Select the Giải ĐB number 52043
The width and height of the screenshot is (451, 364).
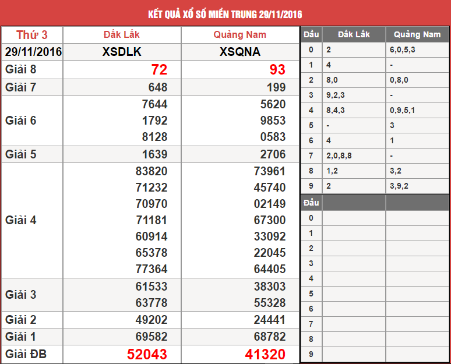(x=147, y=354)
